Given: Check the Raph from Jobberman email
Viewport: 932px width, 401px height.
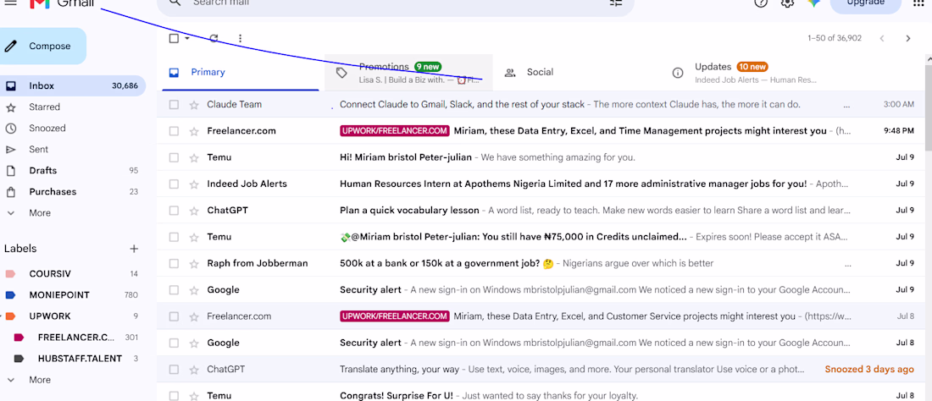Looking at the screenshot, I should pyautogui.click(x=174, y=263).
